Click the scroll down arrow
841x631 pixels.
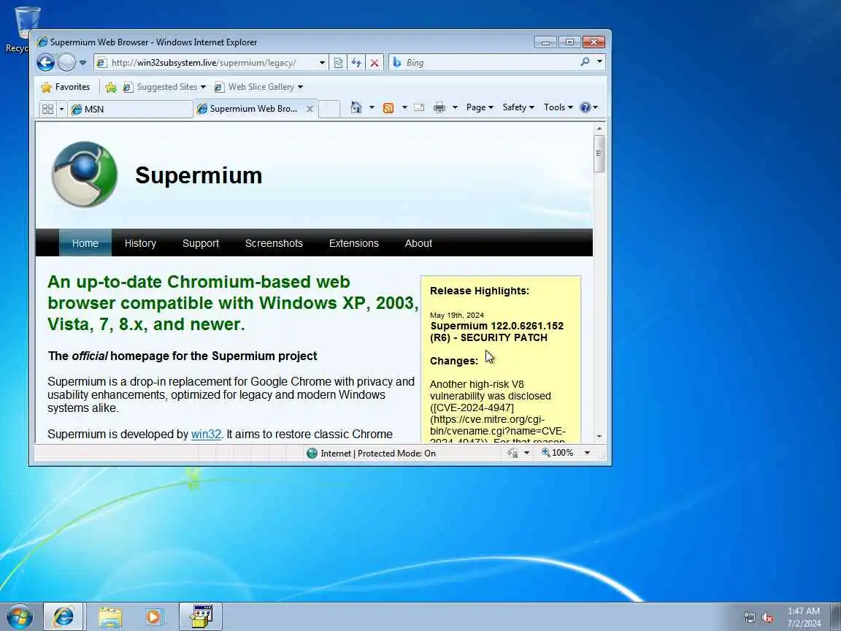599,436
